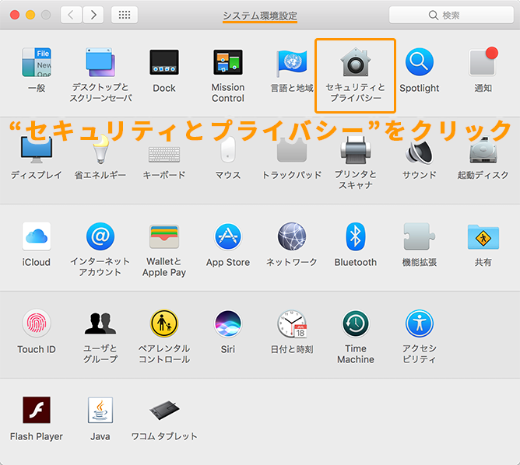520x465 pixels.
Task: Open トラックパッド preferences icon
Action: pyautogui.click(x=292, y=150)
